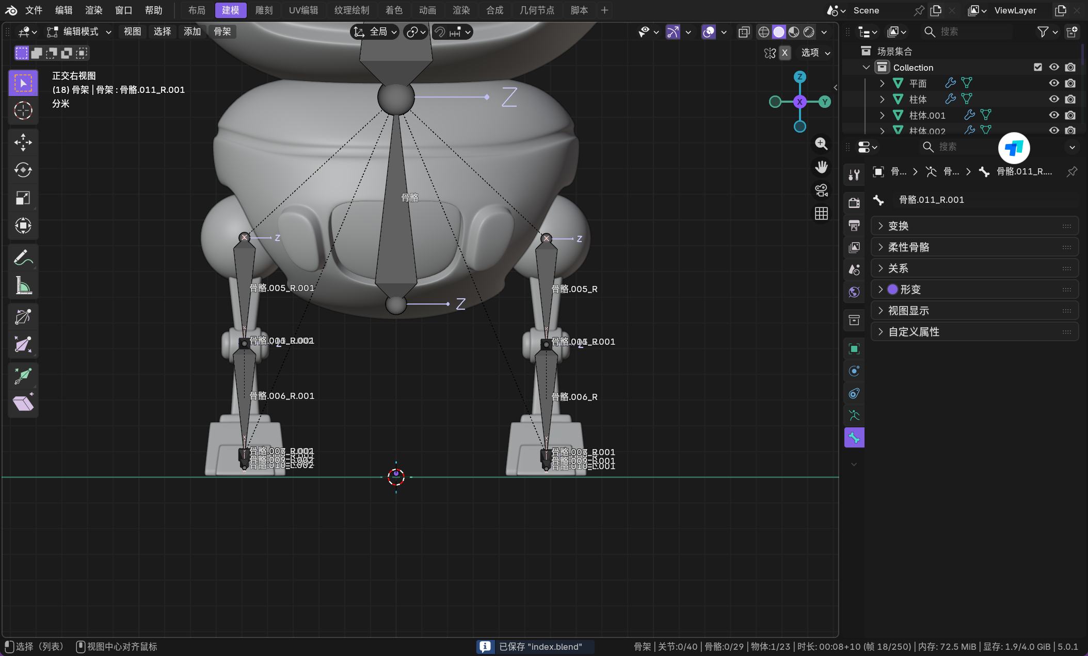Screen dimensions: 1088x656
Task: Select the Move tool in the toolbar
Action: [23, 142]
